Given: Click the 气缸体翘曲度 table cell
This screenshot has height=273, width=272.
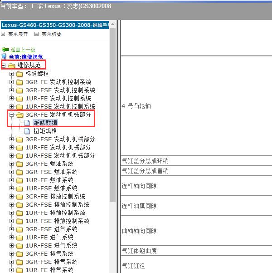Looking at the screenshot, I should click(x=196, y=251).
